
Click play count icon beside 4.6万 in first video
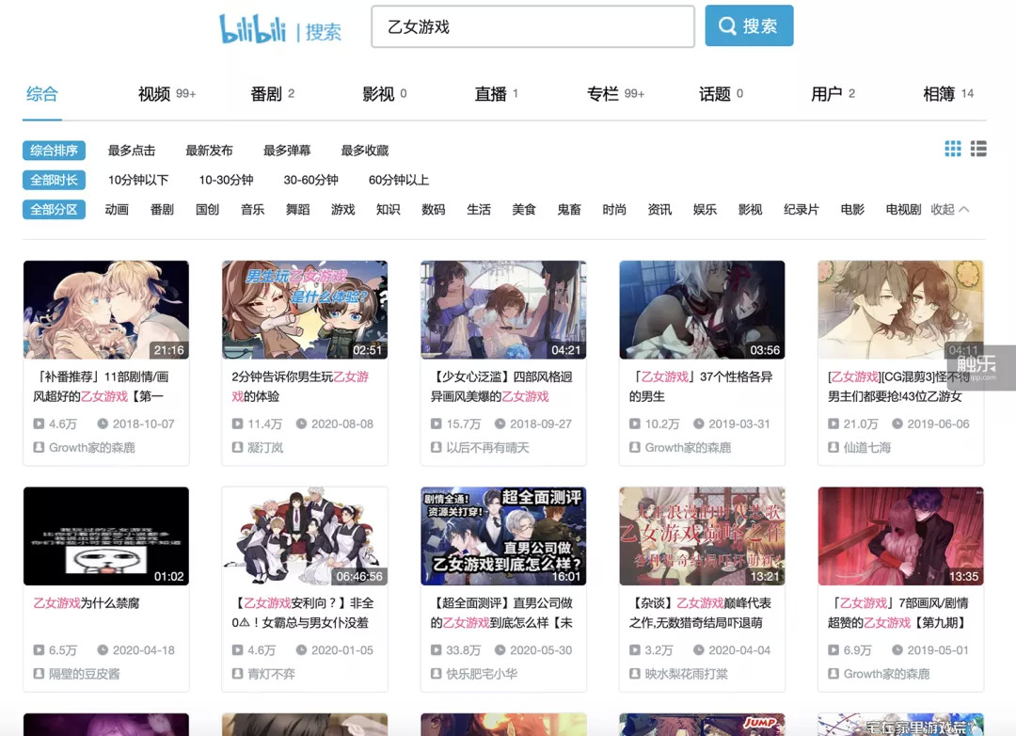tap(40, 424)
